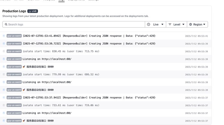
Task: Click gcp-us-east4 badge on 01:53:37.941Z row
Action: click(x=14, y=98)
